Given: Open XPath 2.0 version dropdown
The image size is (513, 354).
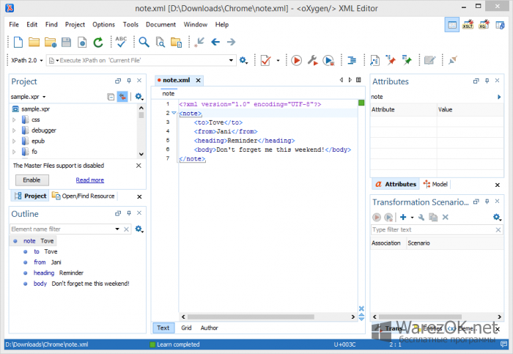Looking at the screenshot, I should pos(41,61).
